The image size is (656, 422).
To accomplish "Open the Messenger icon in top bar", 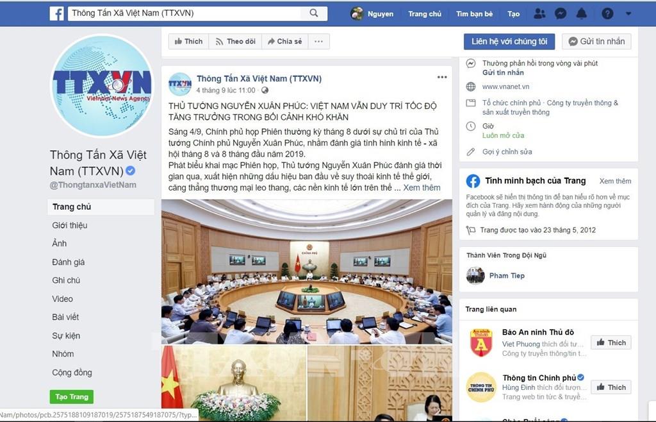I will tap(560, 13).
